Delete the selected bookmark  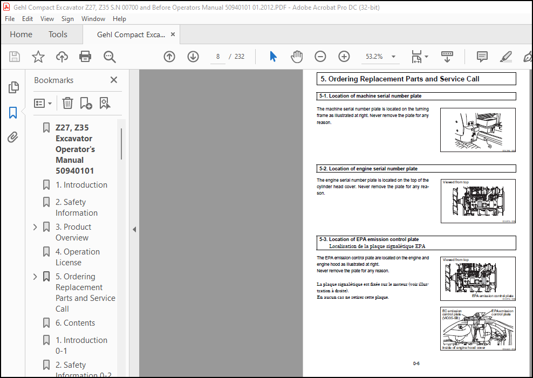click(x=67, y=103)
